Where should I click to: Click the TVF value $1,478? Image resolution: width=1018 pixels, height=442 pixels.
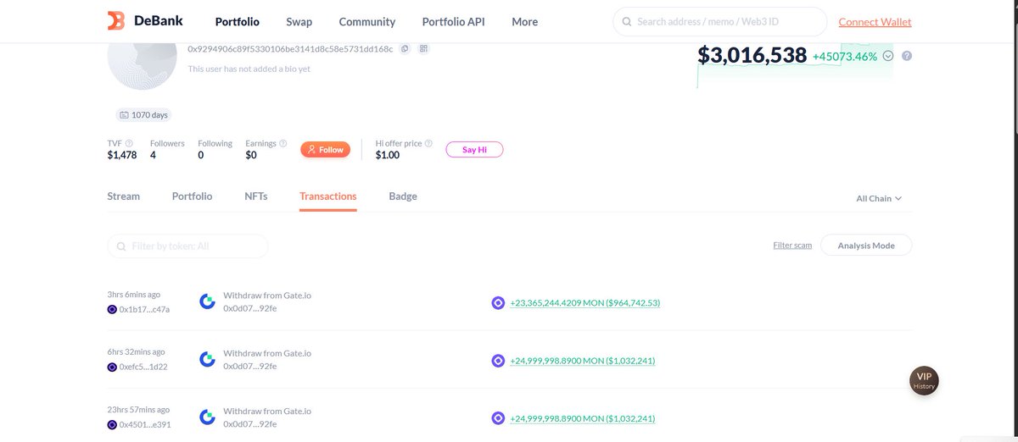(122, 155)
